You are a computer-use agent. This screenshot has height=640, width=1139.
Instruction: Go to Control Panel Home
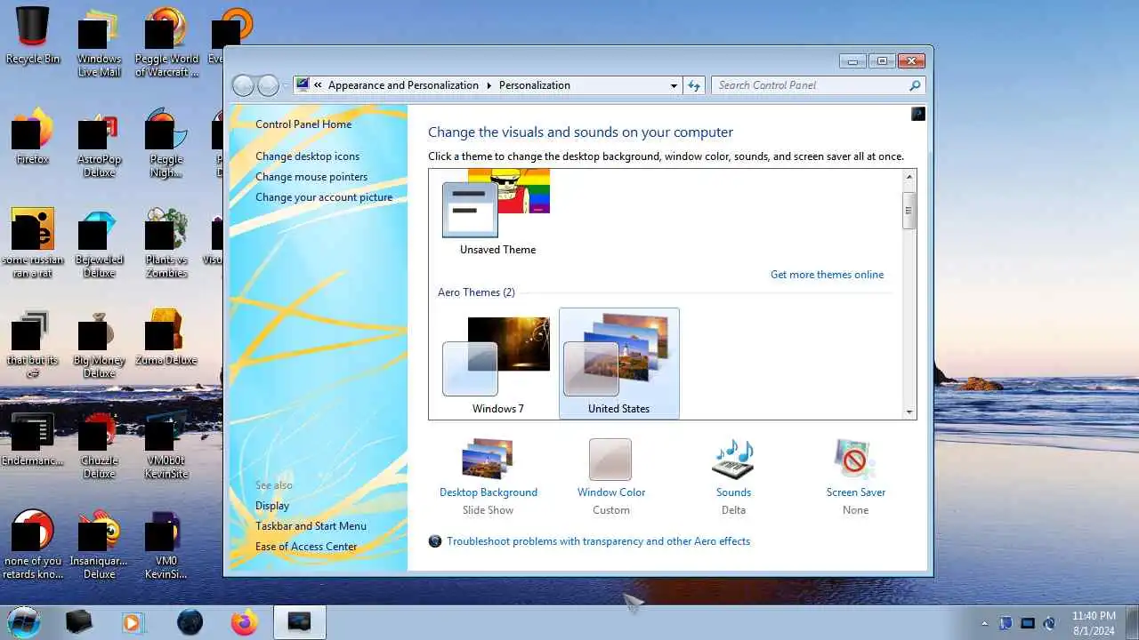coord(303,124)
